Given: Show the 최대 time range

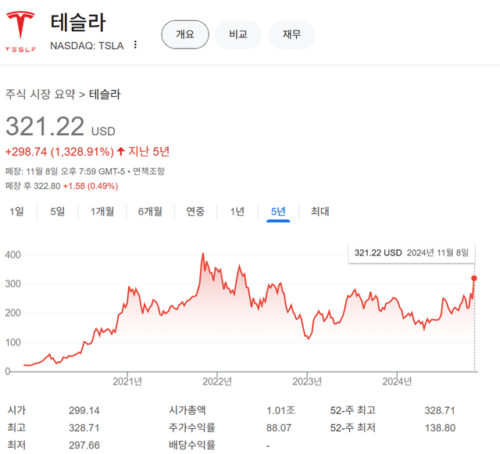Looking at the screenshot, I should coord(320,211).
